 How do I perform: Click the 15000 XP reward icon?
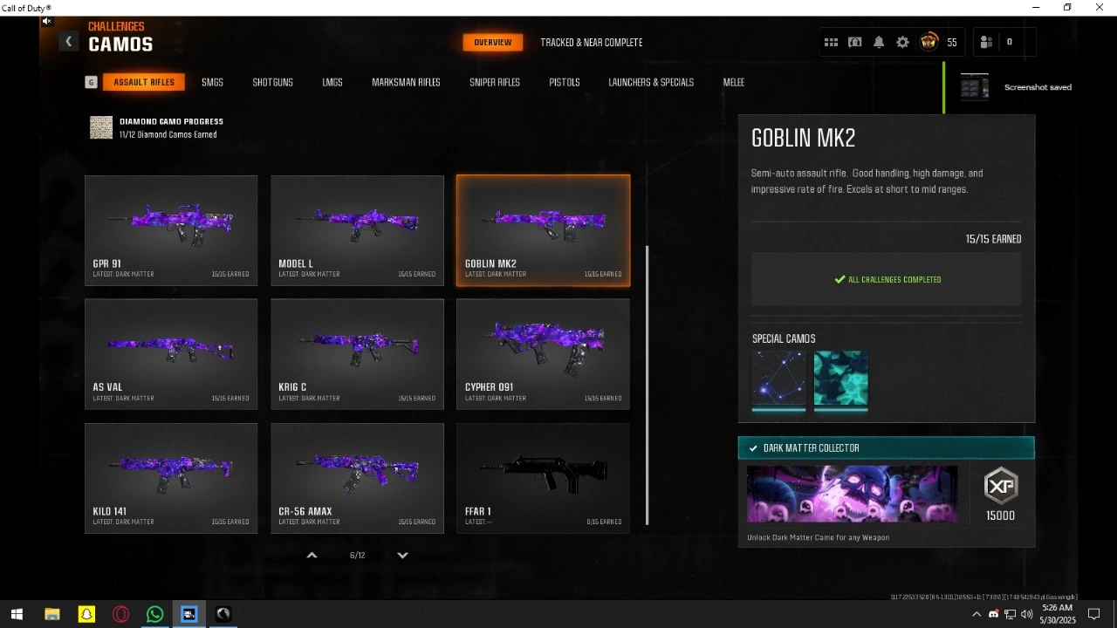[1000, 486]
